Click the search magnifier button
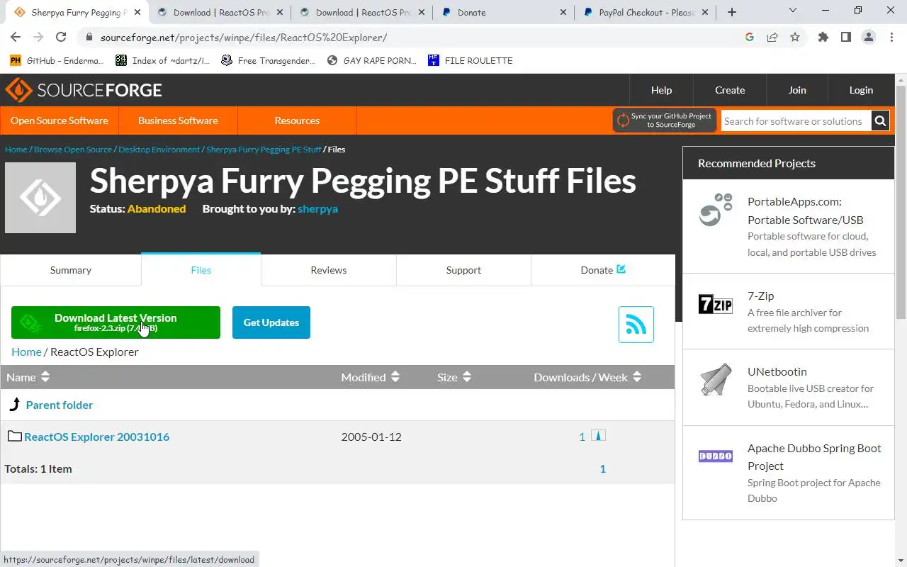The width and height of the screenshot is (907, 567). pyautogui.click(x=880, y=121)
